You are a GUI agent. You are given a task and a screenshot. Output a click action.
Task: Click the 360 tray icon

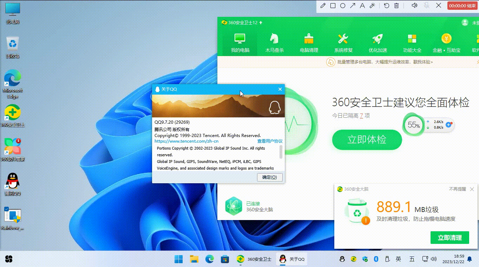354,259
